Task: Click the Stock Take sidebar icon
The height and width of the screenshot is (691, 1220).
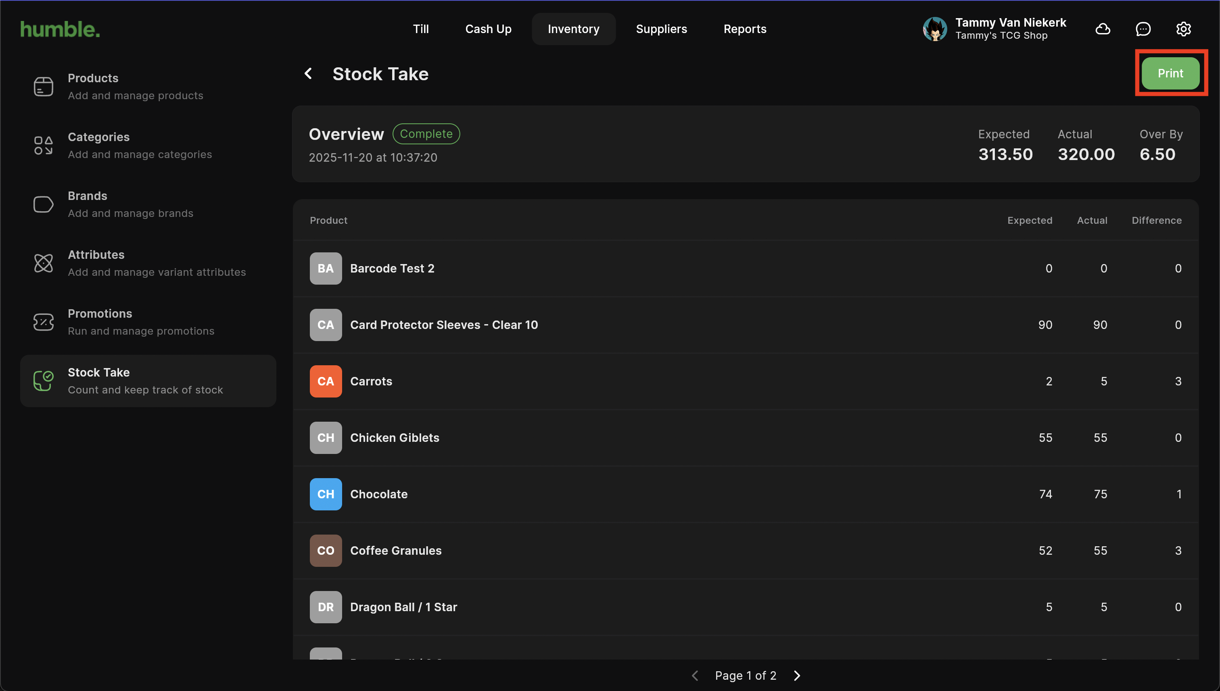Action: (43, 381)
